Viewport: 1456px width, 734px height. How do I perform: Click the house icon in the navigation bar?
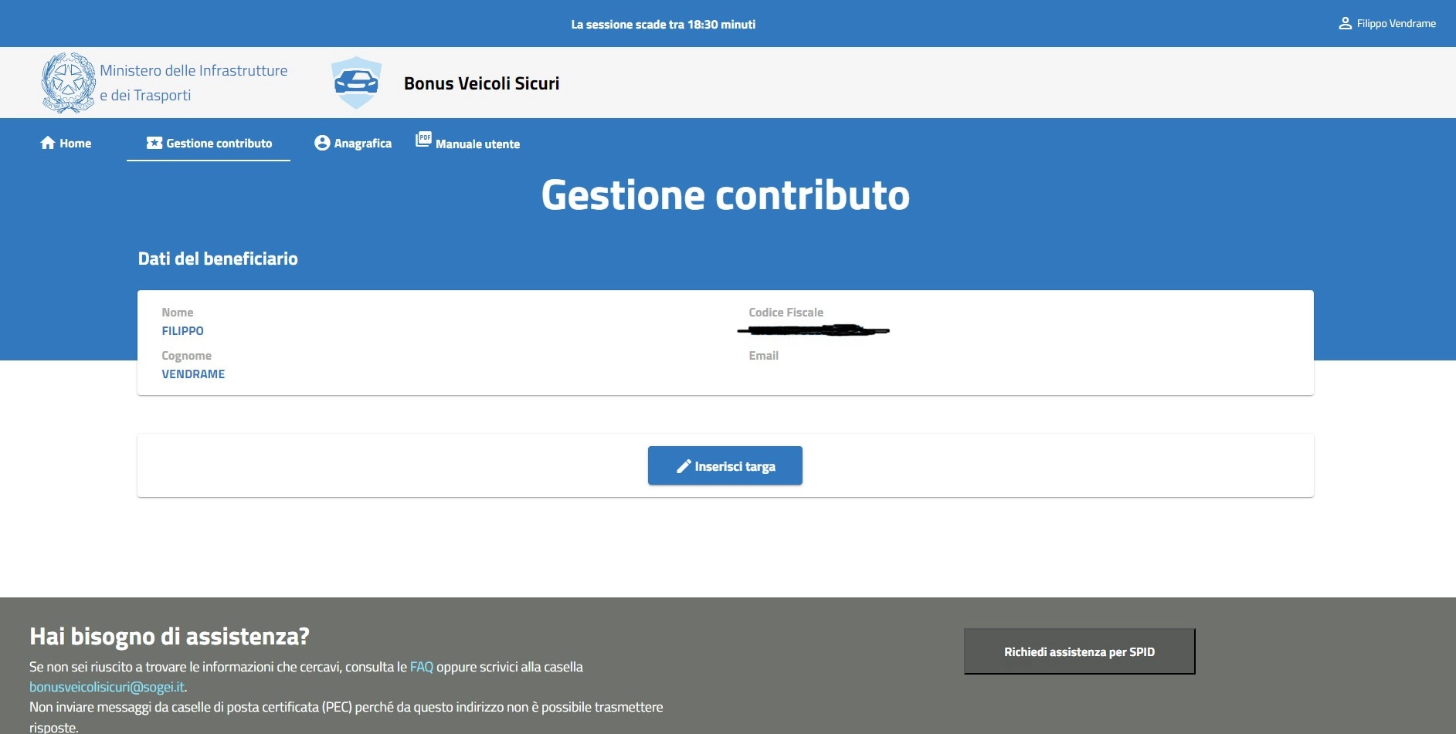(x=48, y=143)
